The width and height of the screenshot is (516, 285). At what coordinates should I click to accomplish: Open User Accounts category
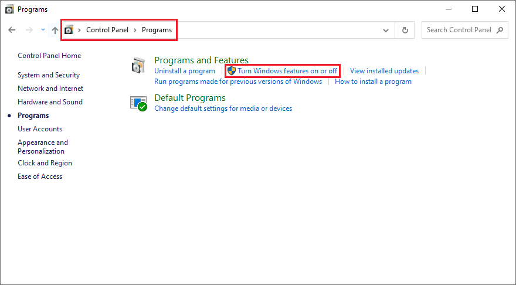coord(40,129)
